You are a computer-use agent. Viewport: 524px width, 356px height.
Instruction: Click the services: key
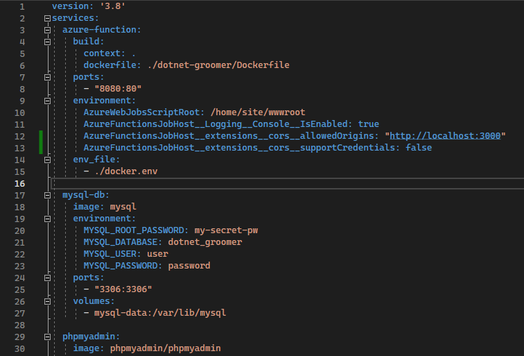(76, 18)
